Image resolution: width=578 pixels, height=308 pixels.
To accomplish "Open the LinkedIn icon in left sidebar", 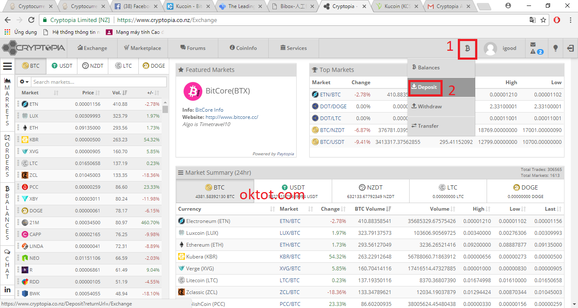I will pos(7,290).
